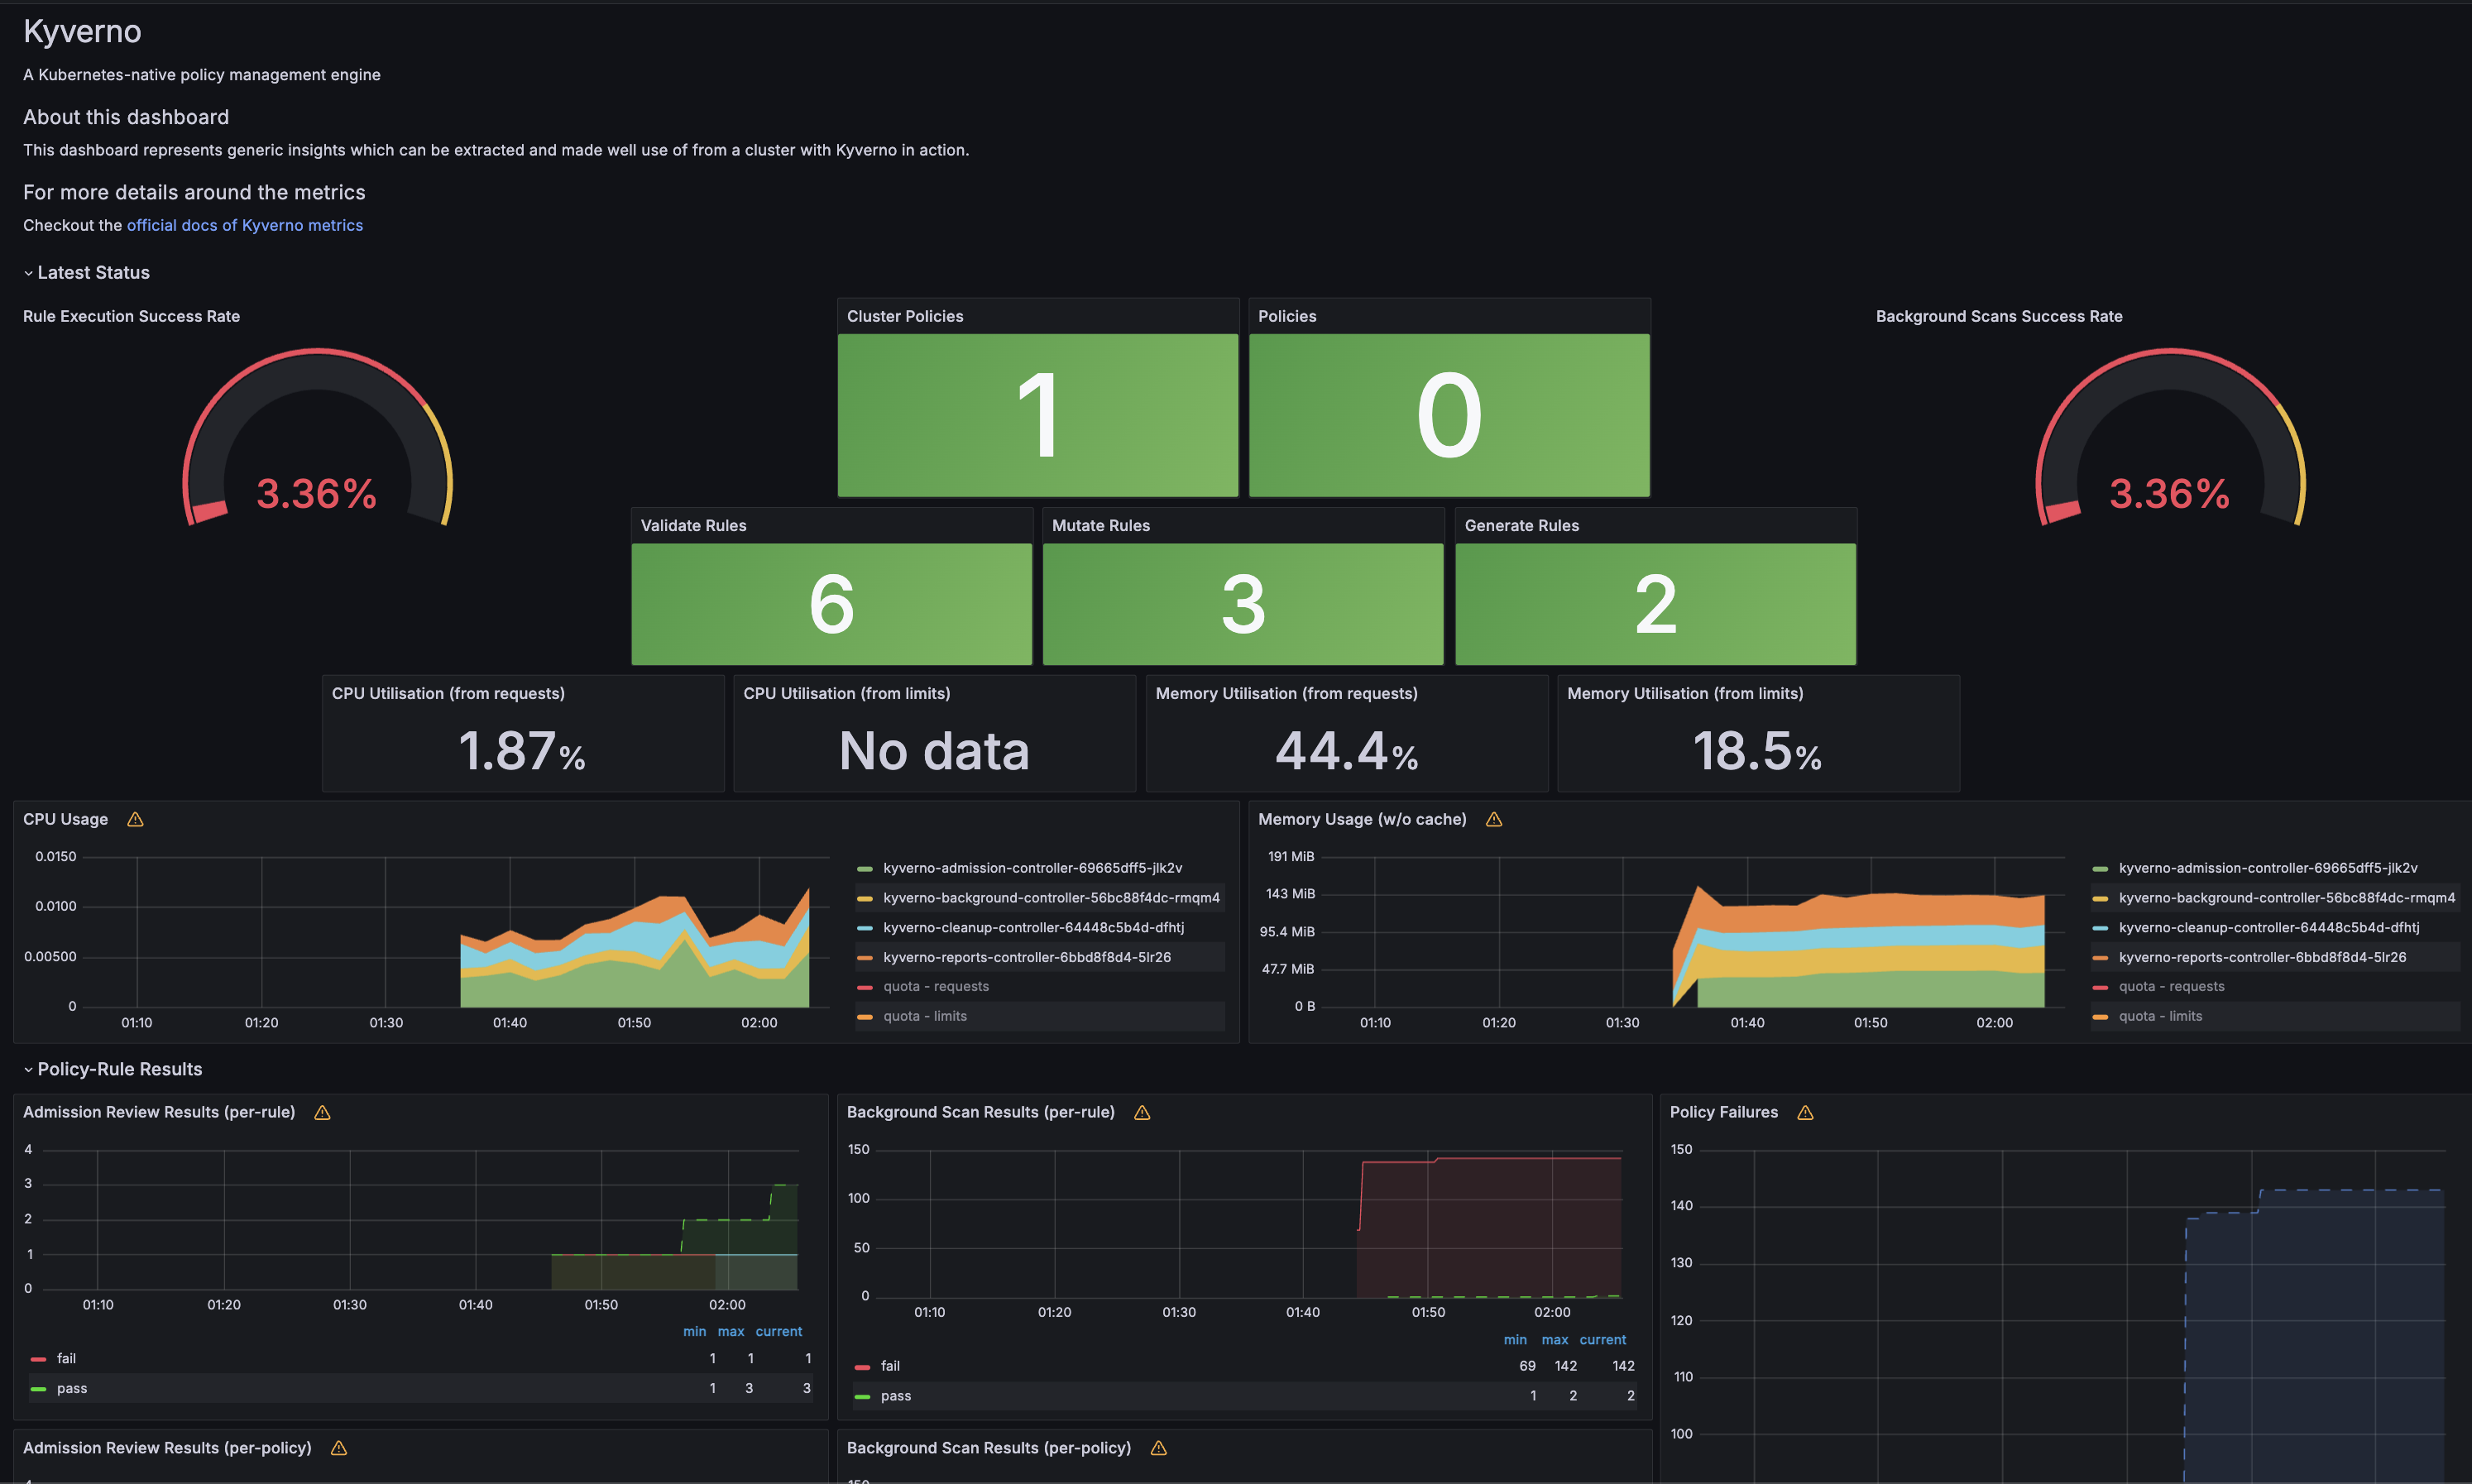Toggle fail series in Admission Review legend
The width and height of the screenshot is (2472, 1484).
66,1358
